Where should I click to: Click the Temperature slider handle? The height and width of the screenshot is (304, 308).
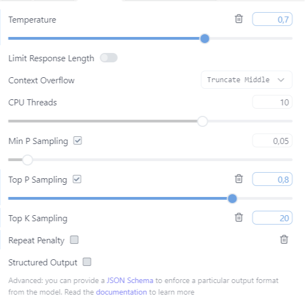click(205, 39)
